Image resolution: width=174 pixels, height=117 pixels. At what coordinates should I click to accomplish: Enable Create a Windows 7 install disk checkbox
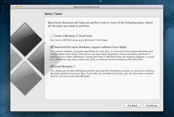point(51,36)
